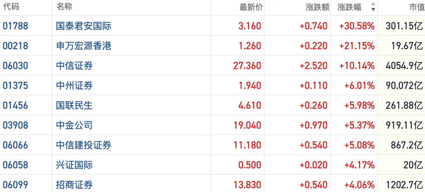Viewport: 425px width, 192px height.
Task: Open stock 中信建投证券
Action: [x=84, y=145]
